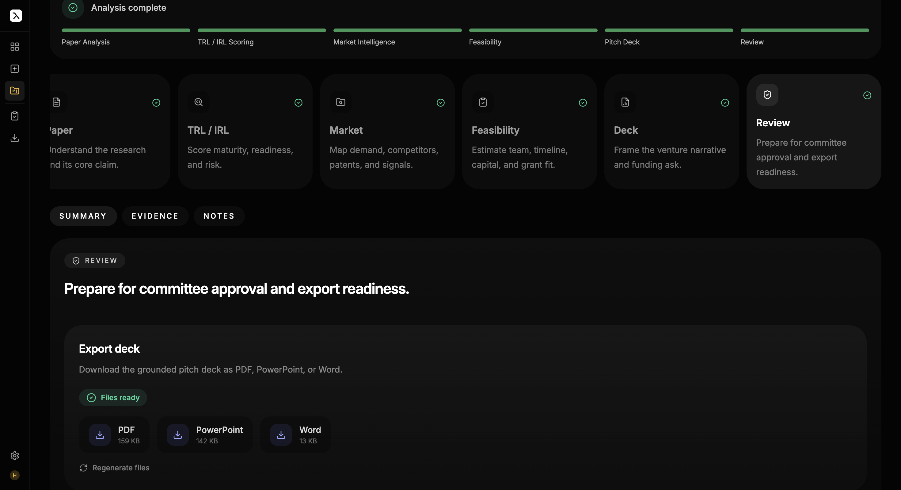The height and width of the screenshot is (490, 901).
Task: Select the Review stage card
Action: point(814,132)
